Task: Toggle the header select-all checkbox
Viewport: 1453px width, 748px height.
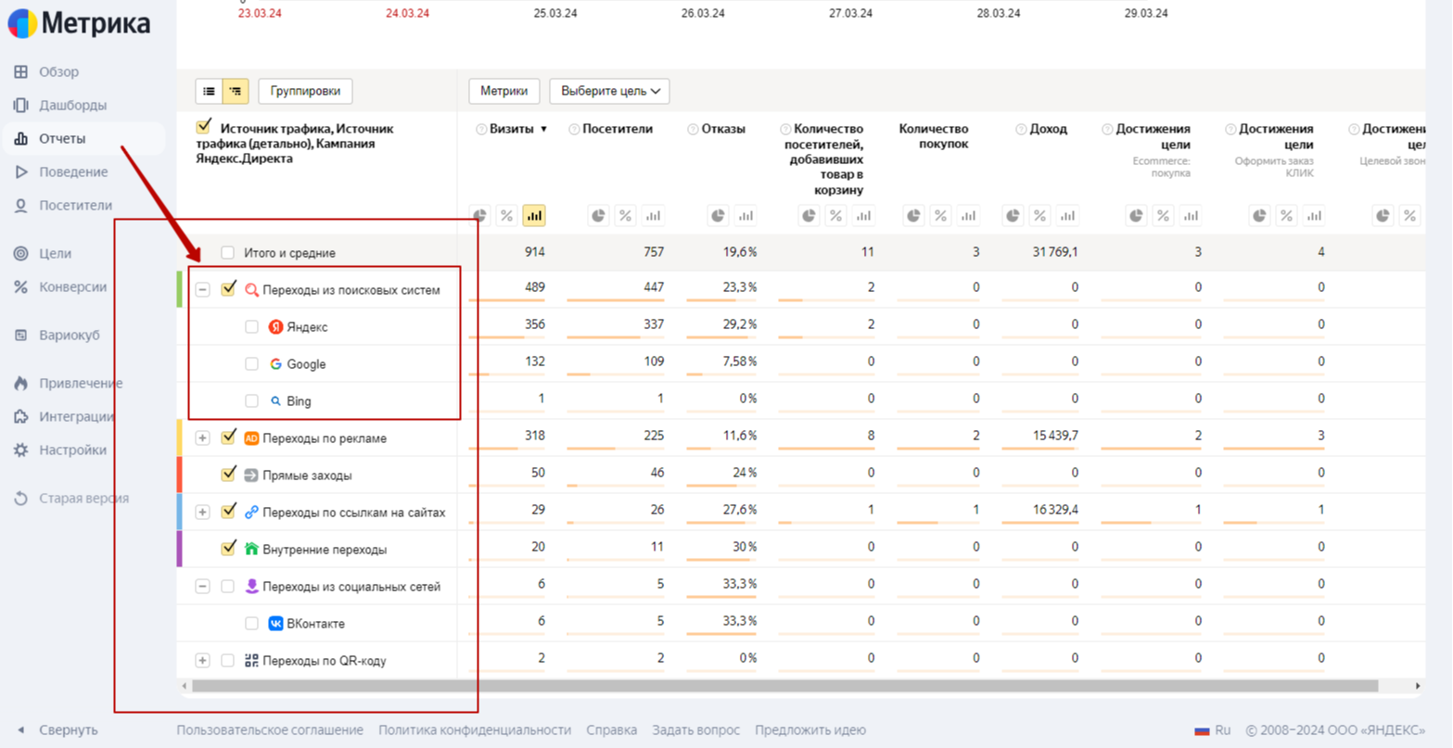Action: tap(204, 127)
